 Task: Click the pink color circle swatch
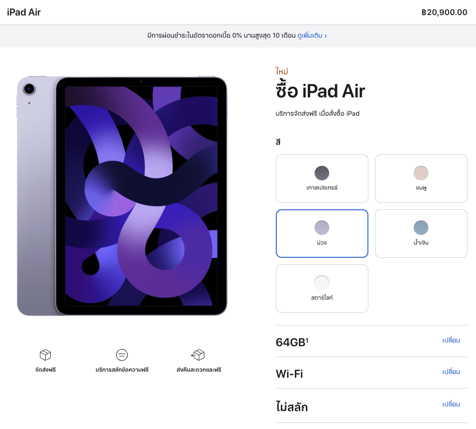[x=421, y=173]
